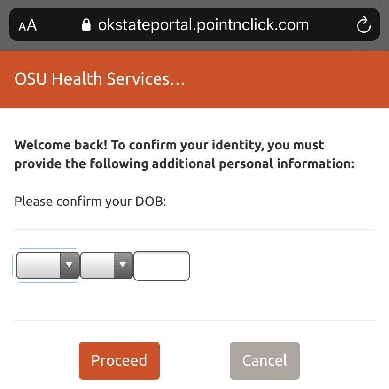Cancel the identity confirmation
The height and width of the screenshot is (389, 389).
click(x=265, y=360)
